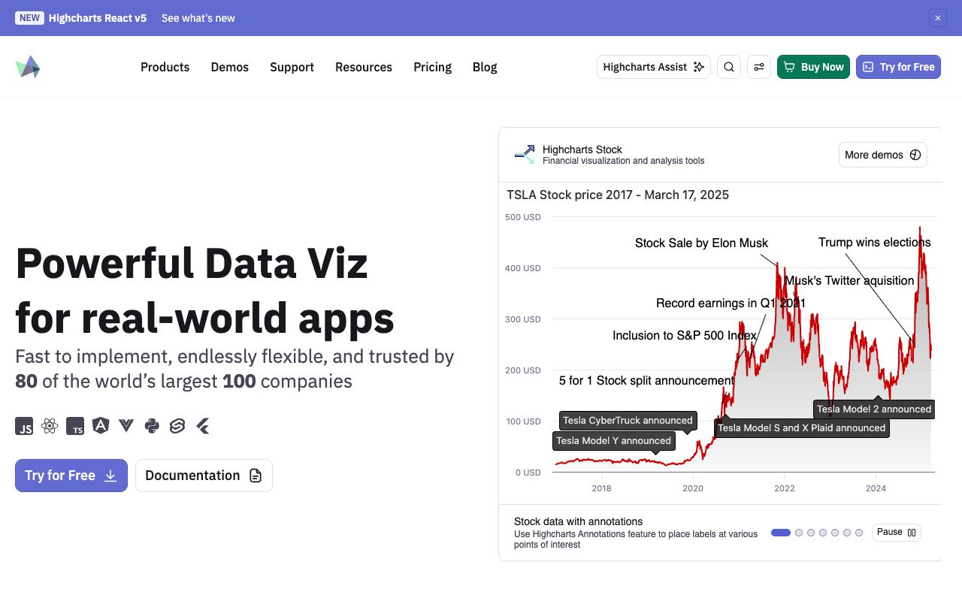Pause the demo carousel
This screenshot has height=601, width=962.
click(897, 532)
